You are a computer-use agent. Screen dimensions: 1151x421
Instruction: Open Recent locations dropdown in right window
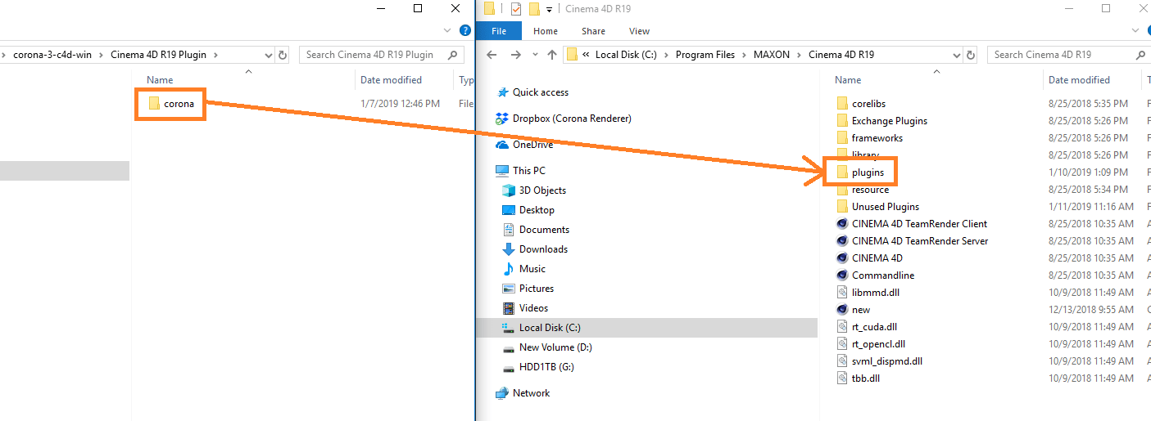[533, 55]
